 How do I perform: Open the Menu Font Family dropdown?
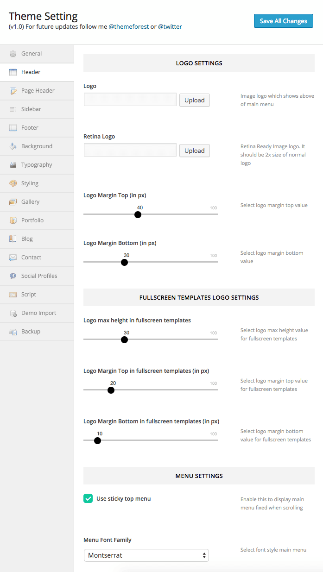click(x=146, y=555)
